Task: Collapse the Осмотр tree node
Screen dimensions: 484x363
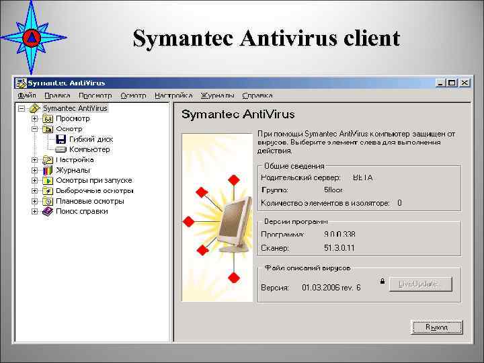Action: (x=34, y=129)
